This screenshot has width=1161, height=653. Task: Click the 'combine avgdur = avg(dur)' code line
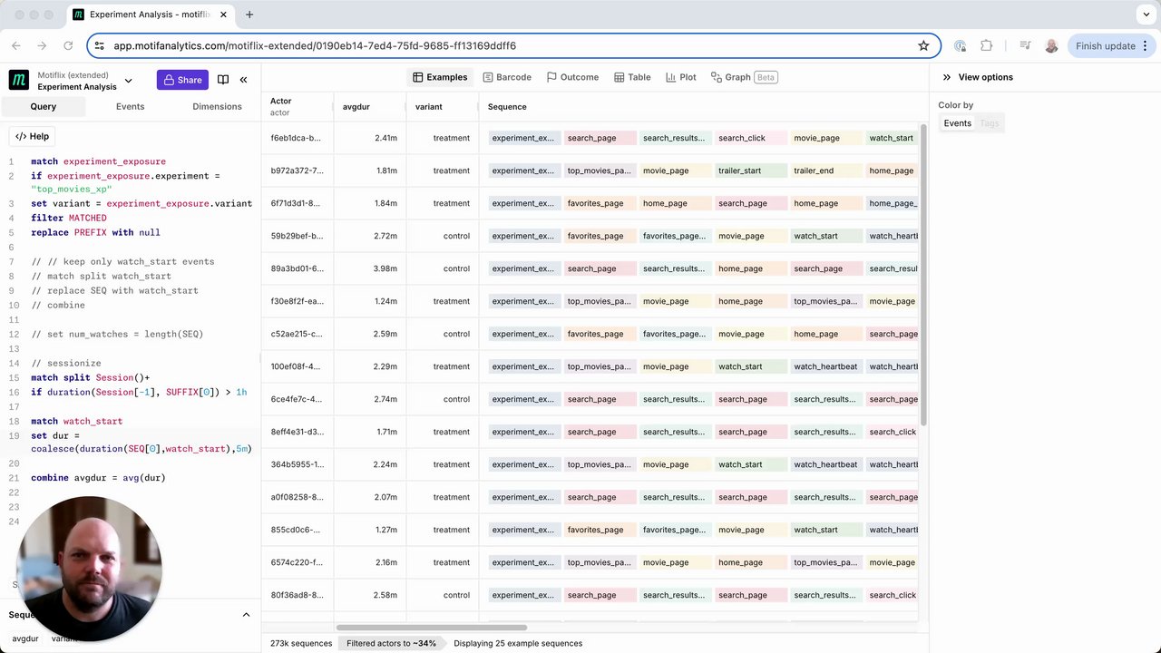point(98,477)
